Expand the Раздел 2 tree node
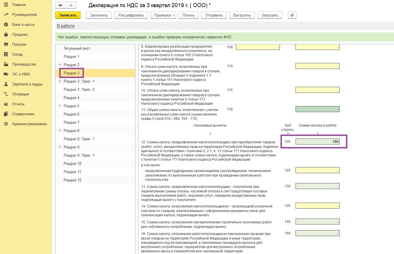 coord(60,65)
